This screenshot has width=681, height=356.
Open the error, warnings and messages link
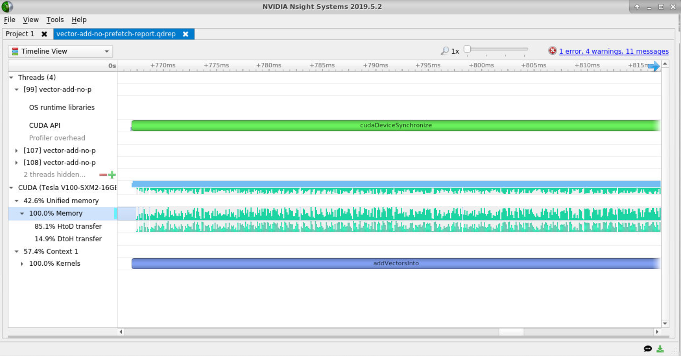(614, 51)
